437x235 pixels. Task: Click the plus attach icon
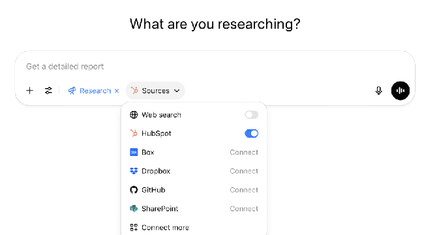click(x=29, y=91)
